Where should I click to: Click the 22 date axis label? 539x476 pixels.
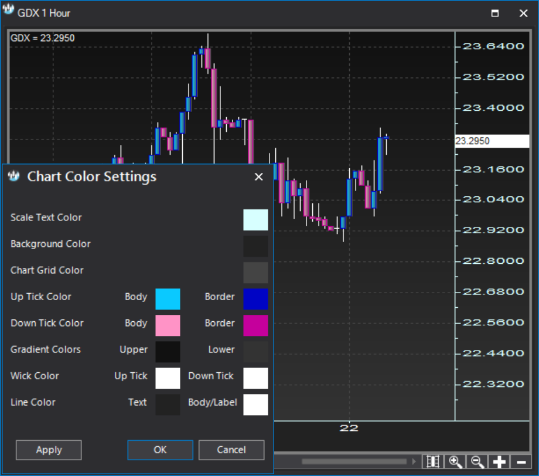(x=349, y=428)
